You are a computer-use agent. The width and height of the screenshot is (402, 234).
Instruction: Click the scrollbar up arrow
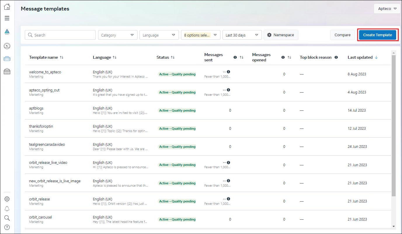(x=394, y=53)
